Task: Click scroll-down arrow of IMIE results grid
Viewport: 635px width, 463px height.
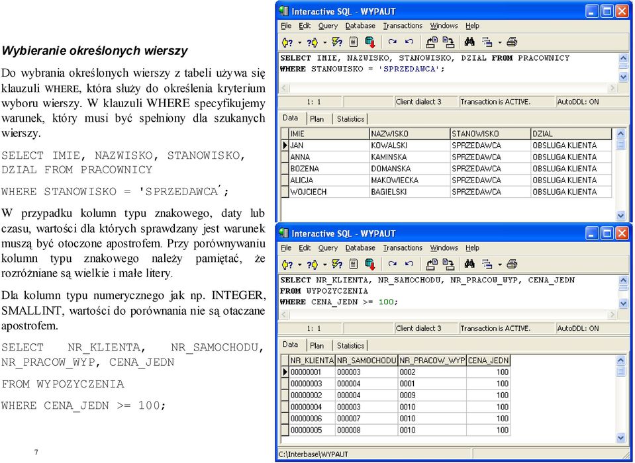Action: point(621,216)
